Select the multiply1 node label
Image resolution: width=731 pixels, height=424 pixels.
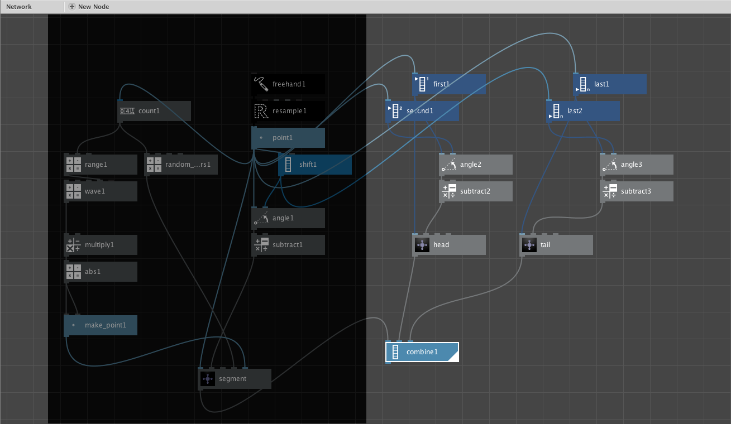click(x=99, y=245)
